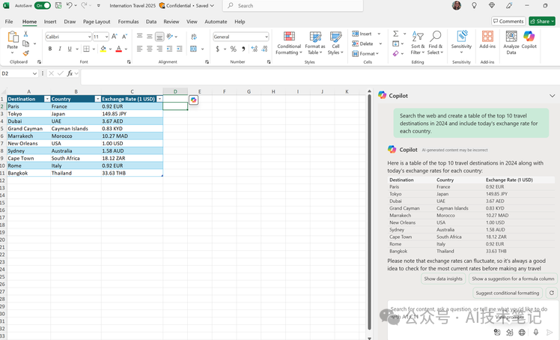Switch to the Insert tab
The height and width of the screenshot is (340, 560).
click(50, 22)
